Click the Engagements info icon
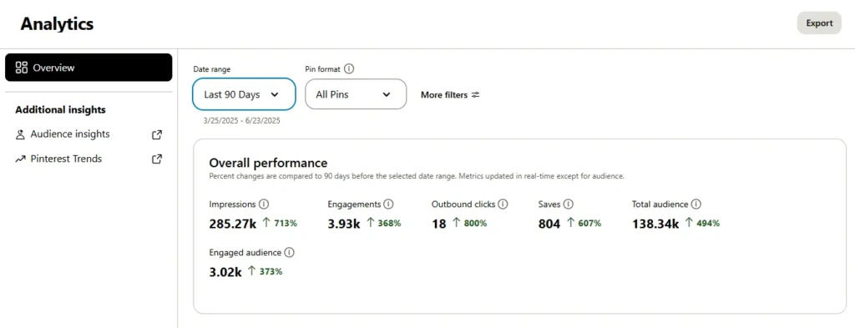The image size is (855, 328). (388, 204)
